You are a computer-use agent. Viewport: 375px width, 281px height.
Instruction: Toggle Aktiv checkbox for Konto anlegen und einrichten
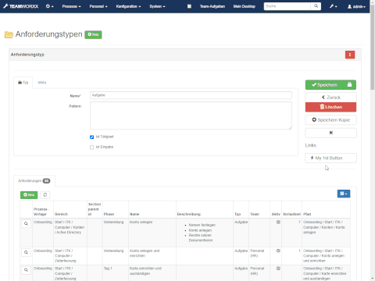click(278, 251)
